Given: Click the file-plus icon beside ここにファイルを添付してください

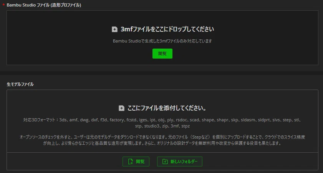Looking at the screenshot, I should click(x=121, y=108).
